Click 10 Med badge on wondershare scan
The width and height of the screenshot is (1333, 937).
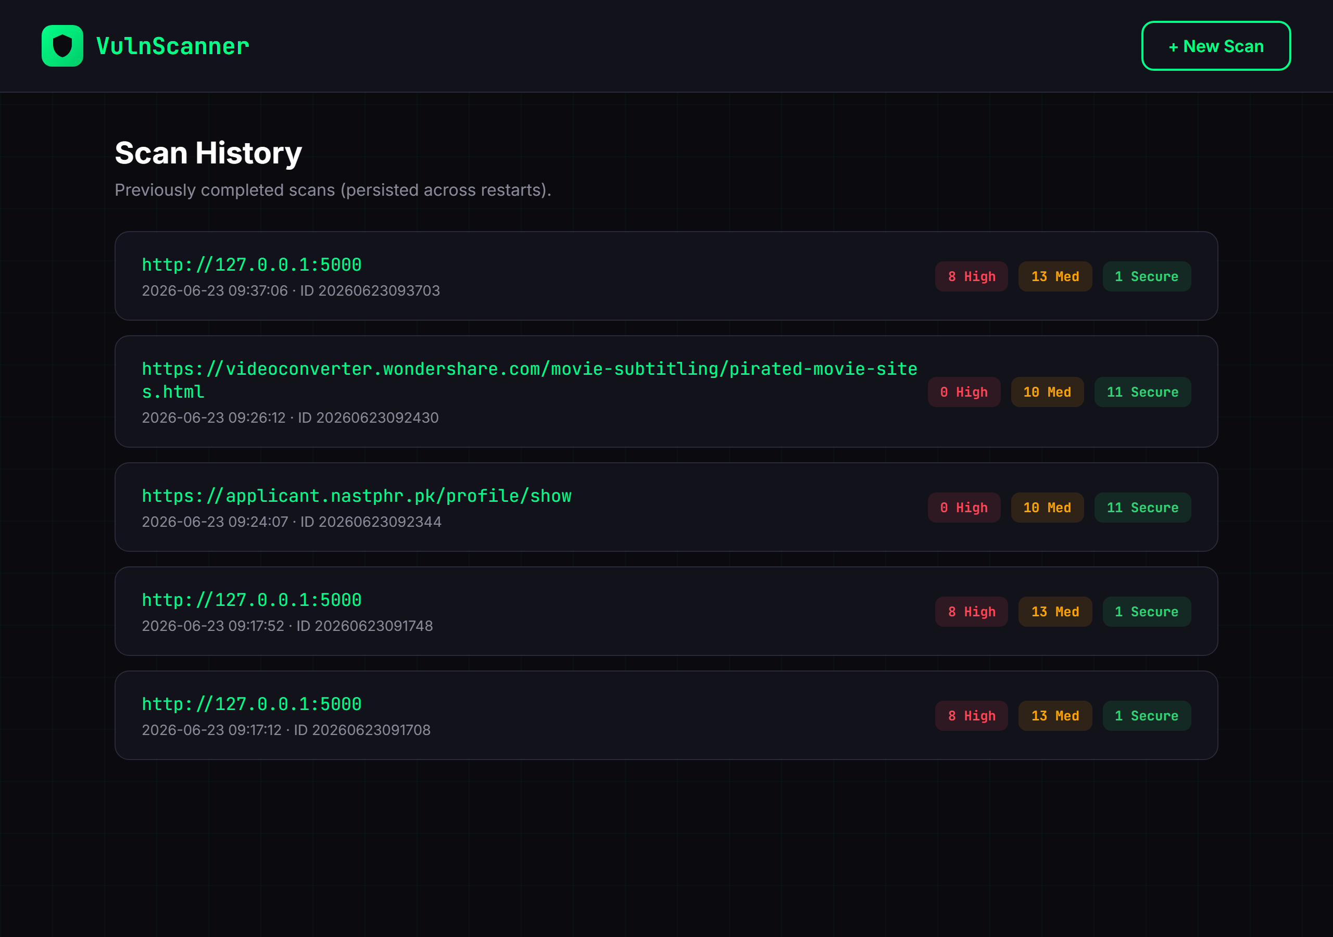(x=1047, y=392)
